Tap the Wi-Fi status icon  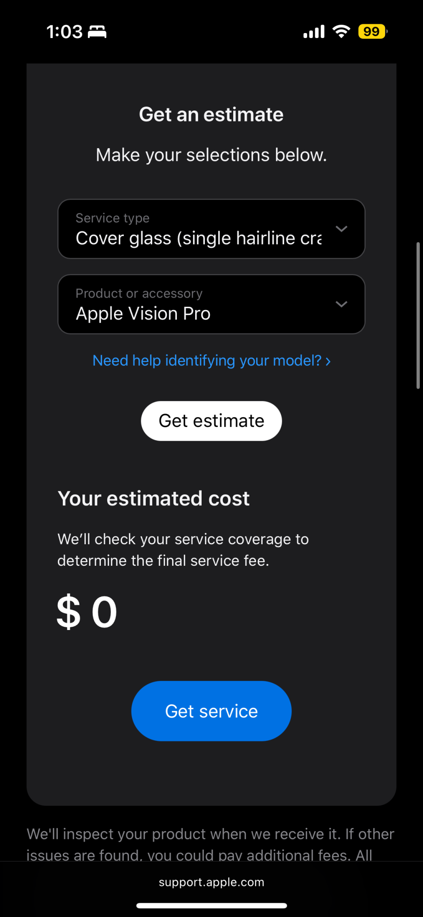point(341,32)
